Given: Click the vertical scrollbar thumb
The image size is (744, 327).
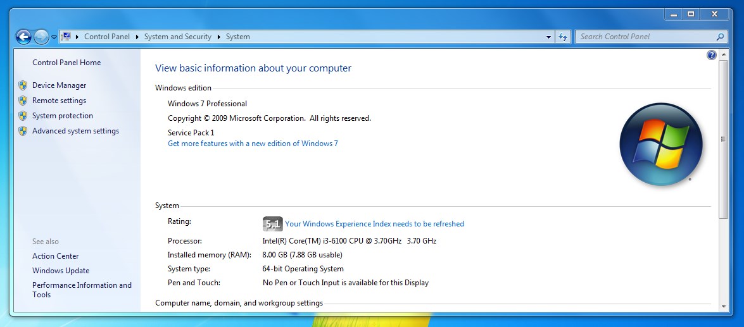Looking at the screenshot, I should 724,139.
